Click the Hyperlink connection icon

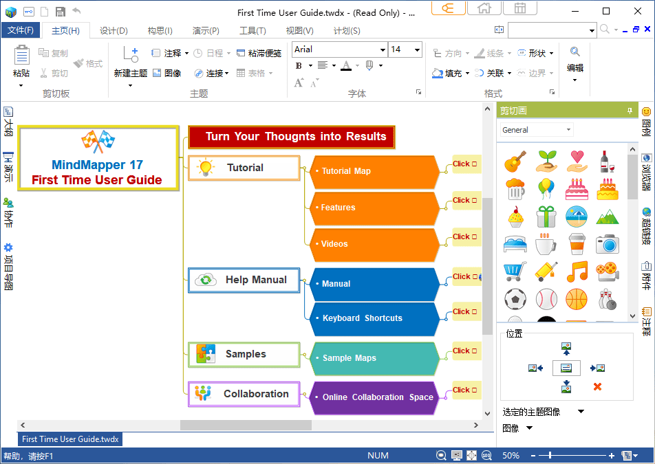[x=199, y=74]
